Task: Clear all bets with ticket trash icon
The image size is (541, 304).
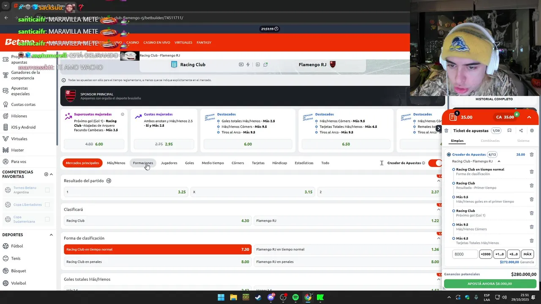Action: (x=446, y=131)
